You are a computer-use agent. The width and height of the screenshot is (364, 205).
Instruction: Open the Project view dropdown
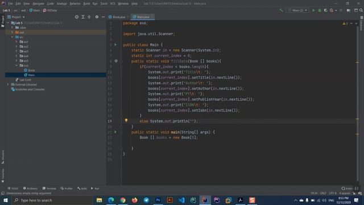[x=16, y=17]
